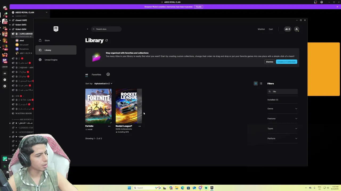341x191 pixels.
Task: Dismiss the collections banner
Action: tap(270, 62)
